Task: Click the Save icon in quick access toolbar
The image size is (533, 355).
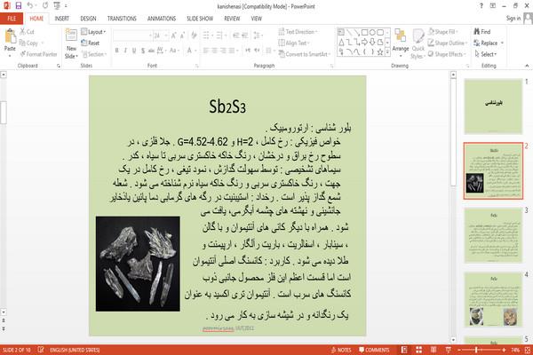Action: point(19,6)
